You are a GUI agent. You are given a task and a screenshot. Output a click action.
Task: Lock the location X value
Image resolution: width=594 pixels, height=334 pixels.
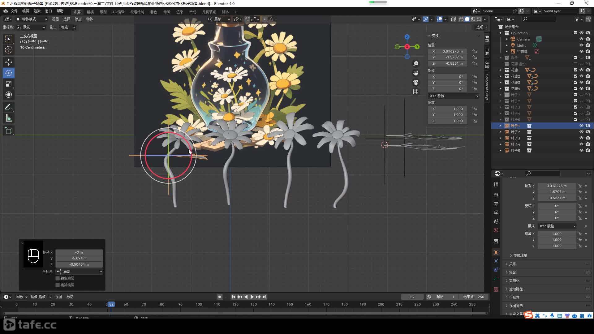(475, 51)
